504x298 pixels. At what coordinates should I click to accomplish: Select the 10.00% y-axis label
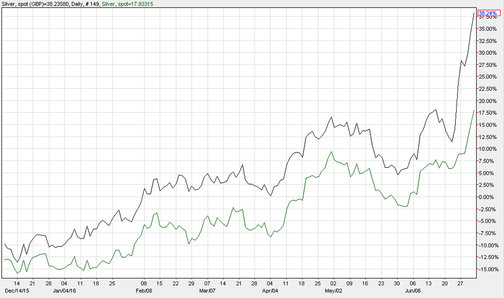(x=487, y=149)
